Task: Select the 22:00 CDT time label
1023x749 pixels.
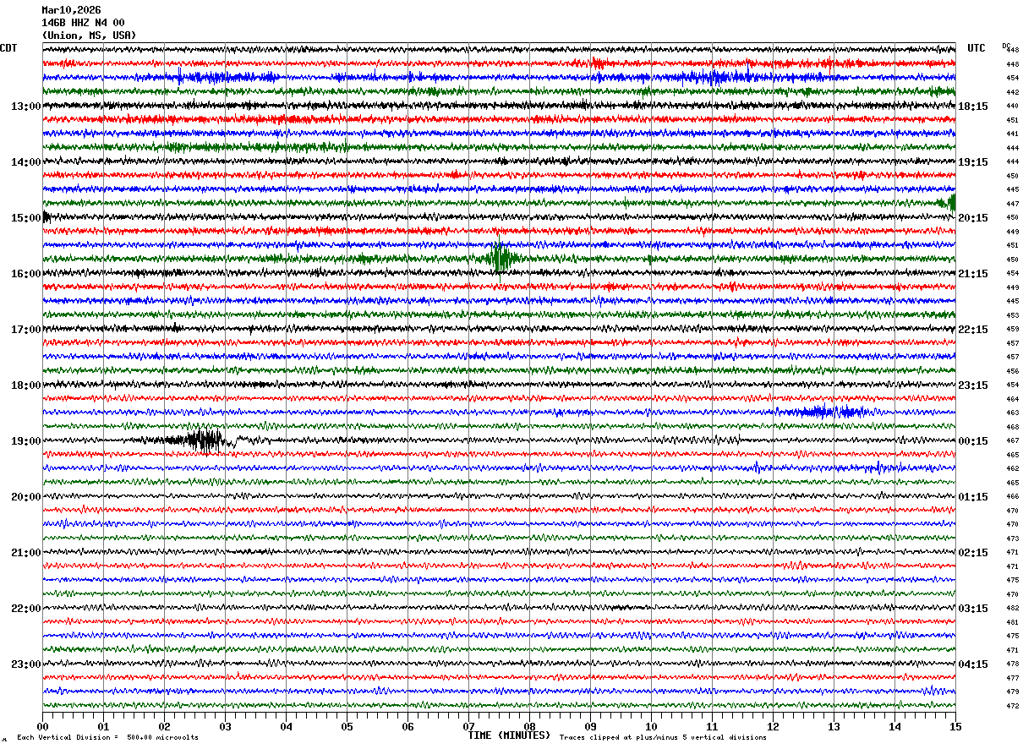Action: [x=25, y=609]
